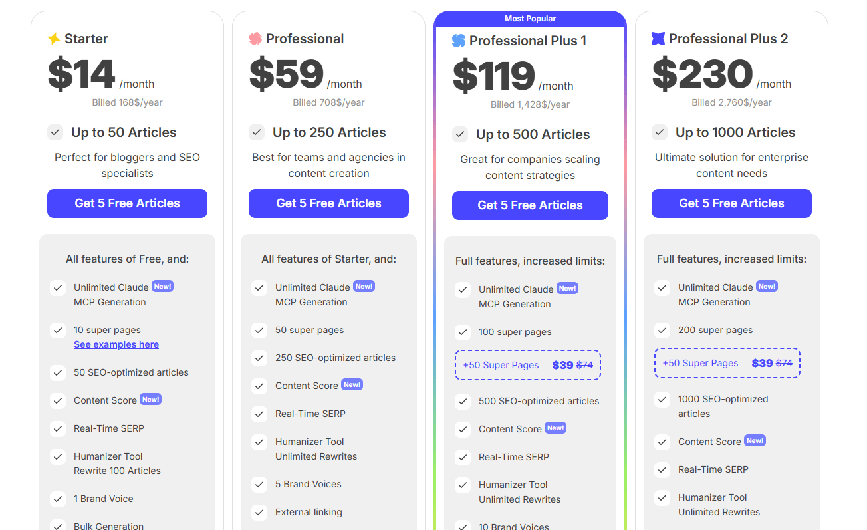Click the New! badge beside Starter Content Score

point(151,399)
